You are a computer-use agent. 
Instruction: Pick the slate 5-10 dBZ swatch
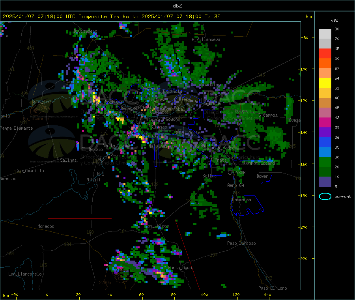325,182
